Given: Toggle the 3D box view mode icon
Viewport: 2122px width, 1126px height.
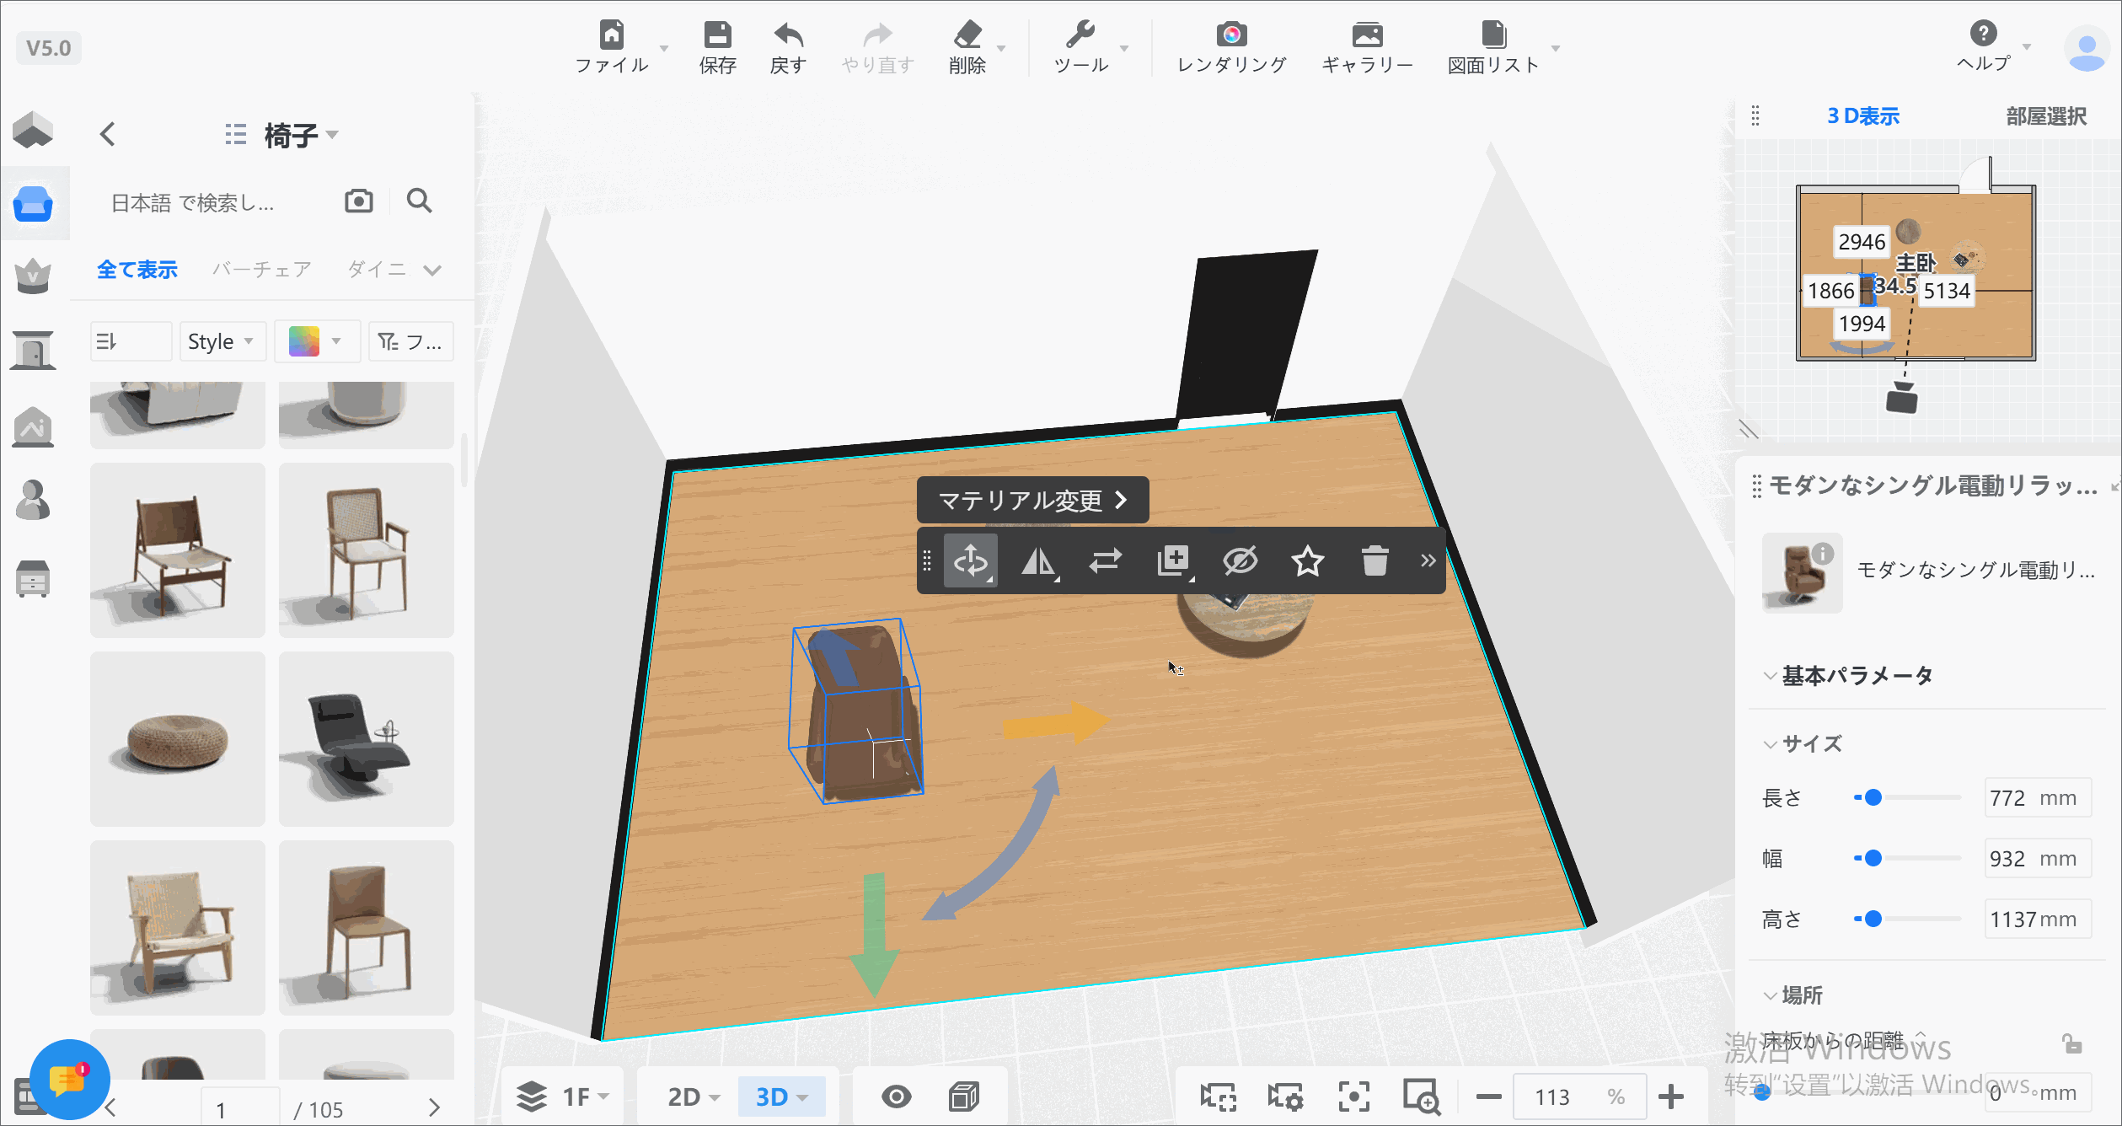Looking at the screenshot, I should click(x=963, y=1097).
